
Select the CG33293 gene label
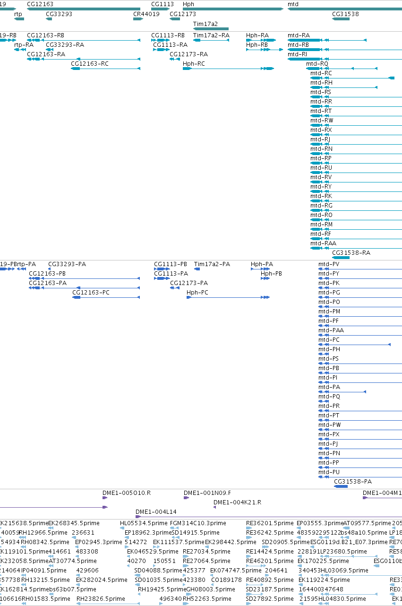[x=59, y=14]
